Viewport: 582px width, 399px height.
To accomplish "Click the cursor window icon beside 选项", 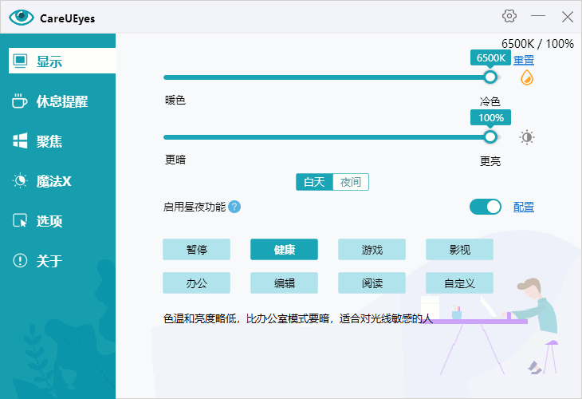I will [x=20, y=221].
